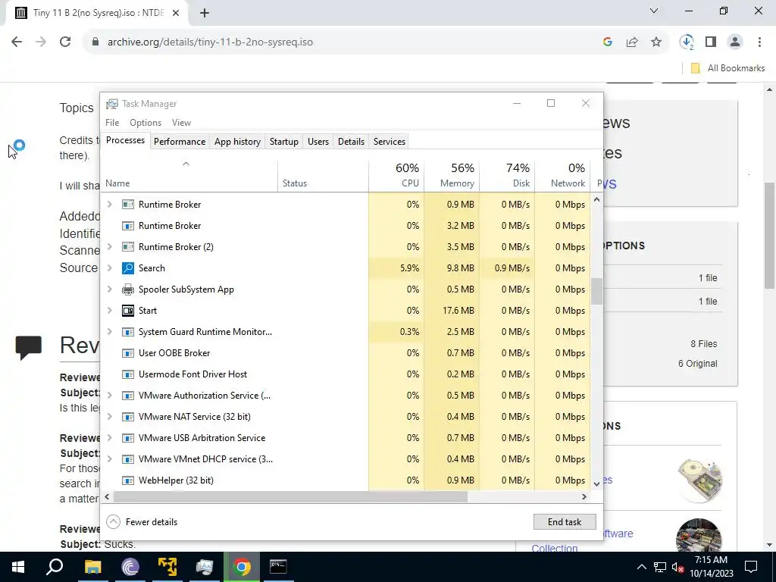Expand System Guard Runtime Monitor row
The image size is (776, 582).
[110, 332]
